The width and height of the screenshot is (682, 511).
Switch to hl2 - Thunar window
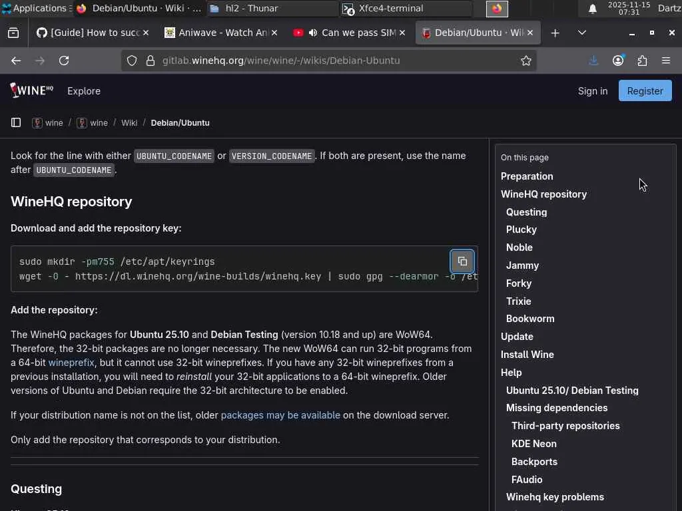pyautogui.click(x=272, y=8)
